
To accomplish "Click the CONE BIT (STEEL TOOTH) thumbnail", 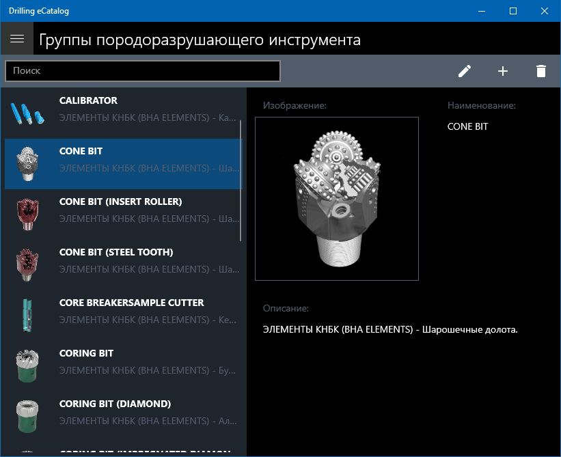I will tap(27, 265).
